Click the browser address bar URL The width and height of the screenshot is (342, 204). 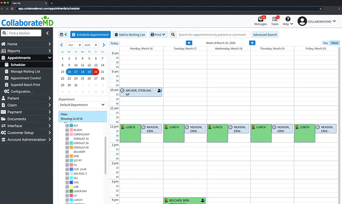(x=49, y=9)
